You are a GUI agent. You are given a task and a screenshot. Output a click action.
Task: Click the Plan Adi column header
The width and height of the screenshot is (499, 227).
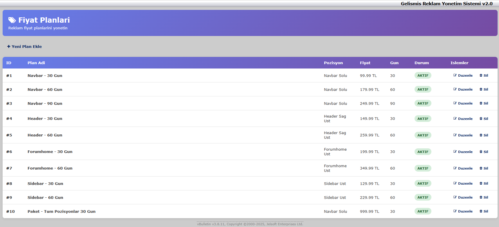pyautogui.click(x=36, y=63)
